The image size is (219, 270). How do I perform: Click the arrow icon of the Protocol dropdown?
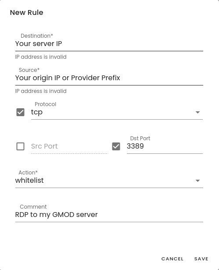coord(197,112)
